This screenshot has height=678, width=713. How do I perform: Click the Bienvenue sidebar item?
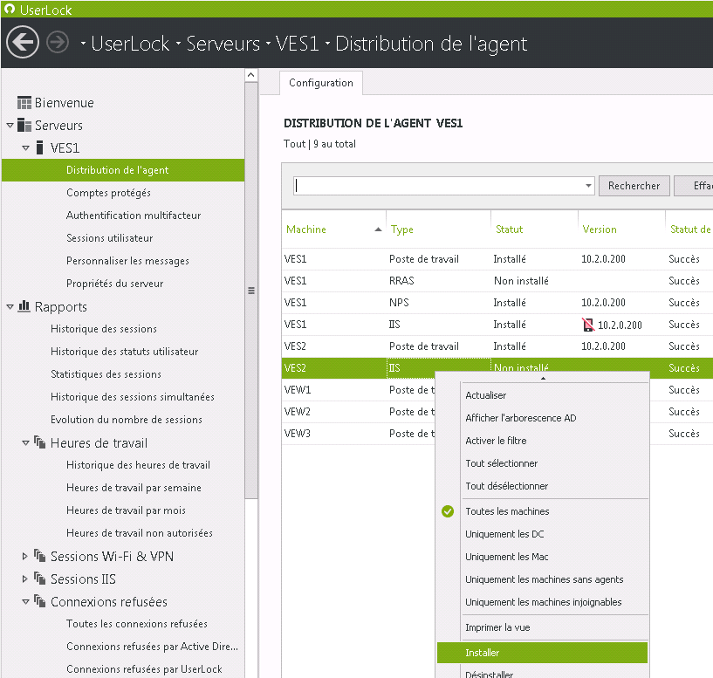pyautogui.click(x=64, y=103)
